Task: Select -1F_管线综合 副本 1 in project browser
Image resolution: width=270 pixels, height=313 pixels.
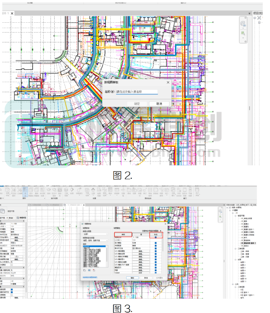Action: pyautogui.click(x=248, y=243)
